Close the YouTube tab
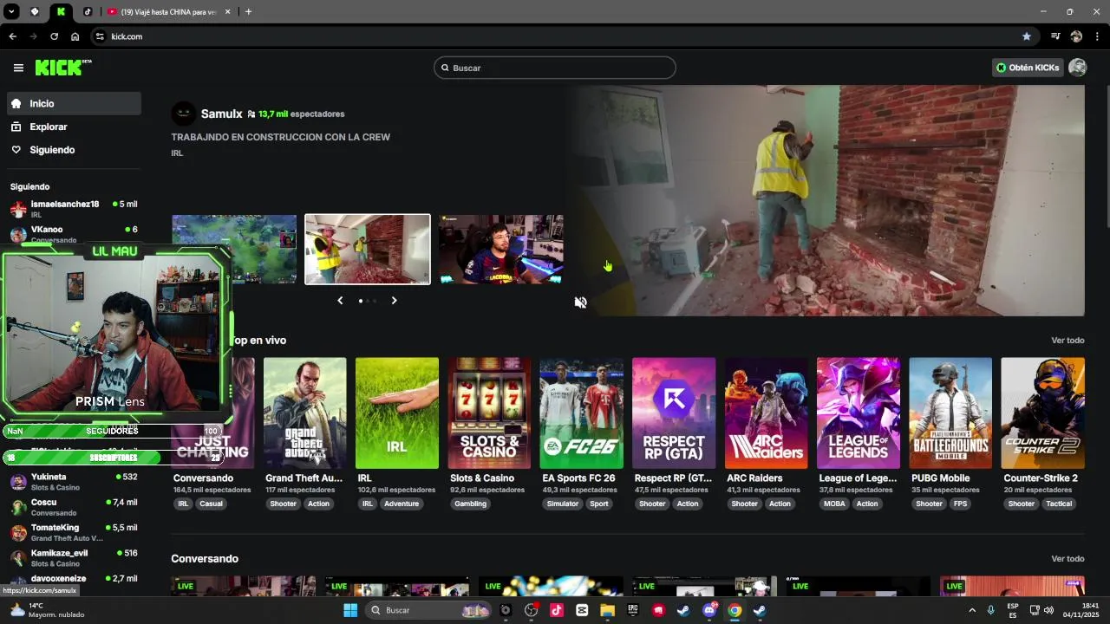Image resolution: width=1110 pixels, height=624 pixels. click(228, 12)
